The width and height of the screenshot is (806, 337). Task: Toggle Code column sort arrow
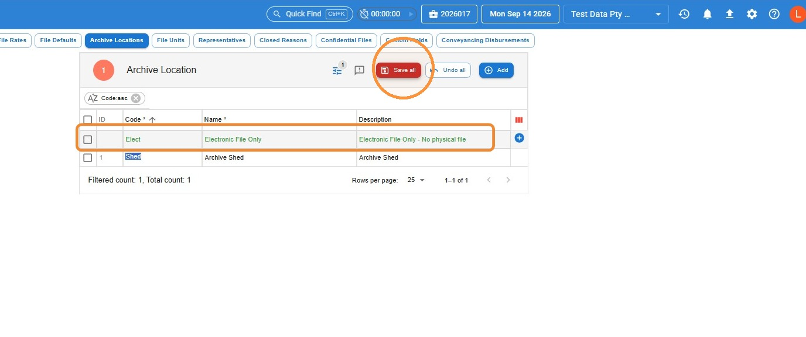[x=152, y=120]
